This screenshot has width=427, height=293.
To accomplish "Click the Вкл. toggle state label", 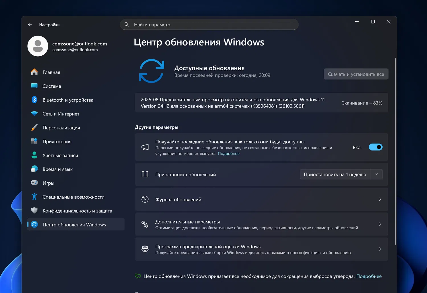I will point(357,147).
